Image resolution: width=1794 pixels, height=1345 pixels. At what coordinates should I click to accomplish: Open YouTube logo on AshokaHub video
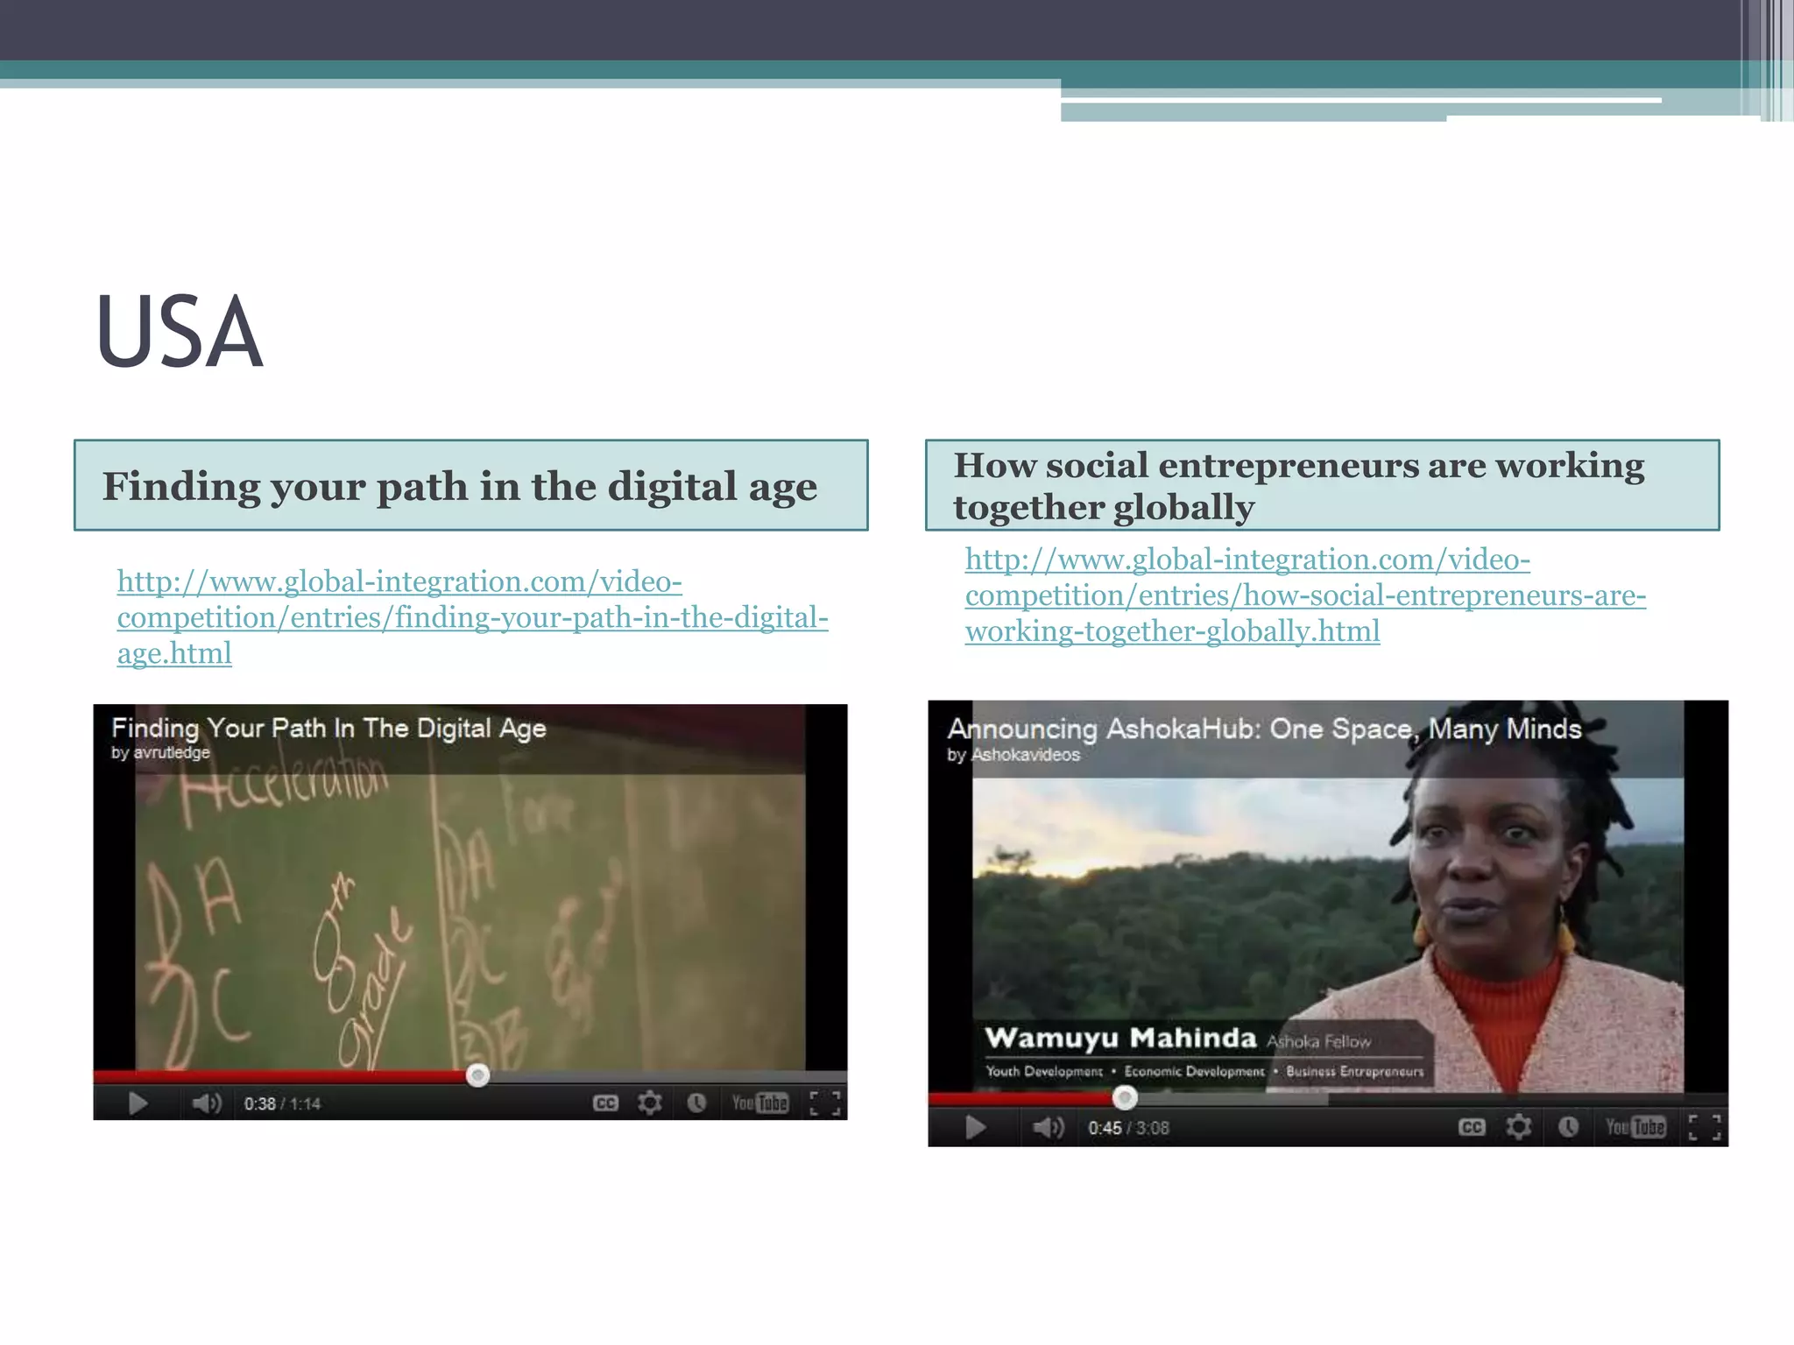(x=1635, y=1127)
